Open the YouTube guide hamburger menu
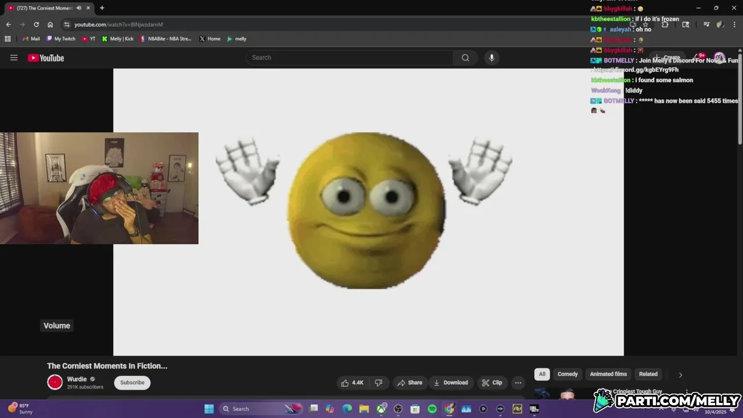The image size is (743, 418). (14, 57)
